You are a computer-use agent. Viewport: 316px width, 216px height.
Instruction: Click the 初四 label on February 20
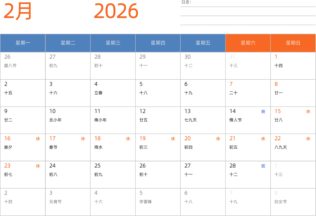(x=188, y=147)
